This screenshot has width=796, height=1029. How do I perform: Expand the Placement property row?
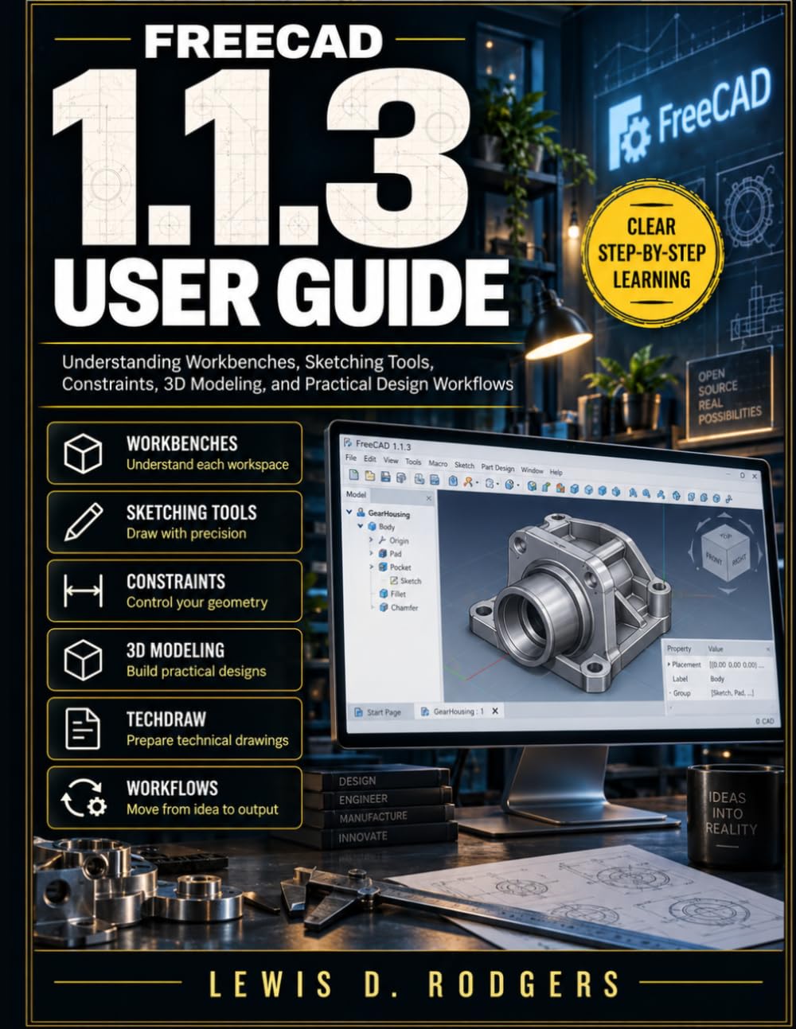click(x=668, y=664)
